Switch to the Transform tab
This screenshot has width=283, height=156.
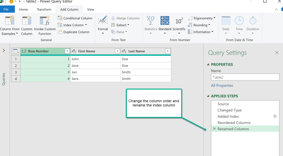point(44,10)
